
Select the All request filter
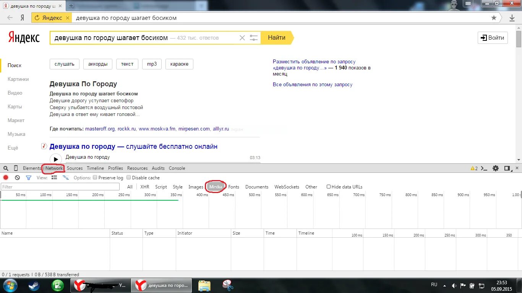[x=130, y=187]
